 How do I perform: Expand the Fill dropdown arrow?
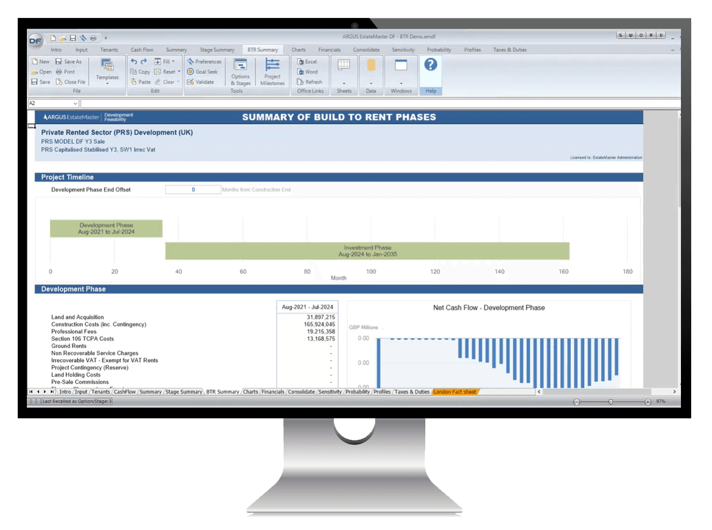(173, 61)
